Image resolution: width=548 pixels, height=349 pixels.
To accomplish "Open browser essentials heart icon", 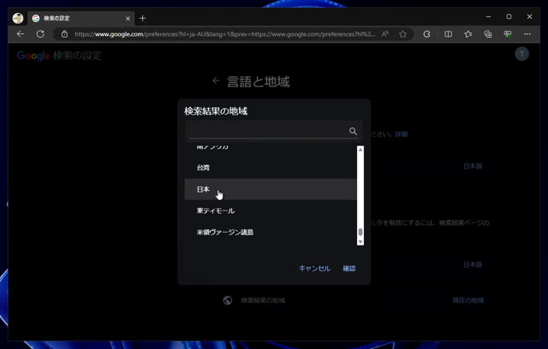I will tap(508, 34).
